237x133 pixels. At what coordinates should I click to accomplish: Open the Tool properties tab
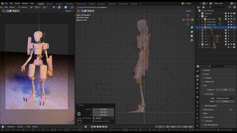pyautogui.click(x=197, y=71)
